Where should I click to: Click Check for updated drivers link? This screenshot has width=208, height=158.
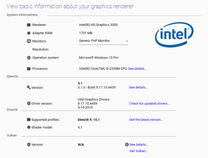pos(150,104)
